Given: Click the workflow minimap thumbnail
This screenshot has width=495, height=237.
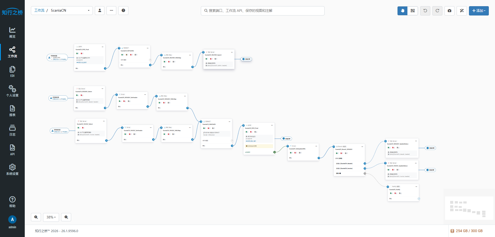Looking at the screenshot, I should pos(469,208).
